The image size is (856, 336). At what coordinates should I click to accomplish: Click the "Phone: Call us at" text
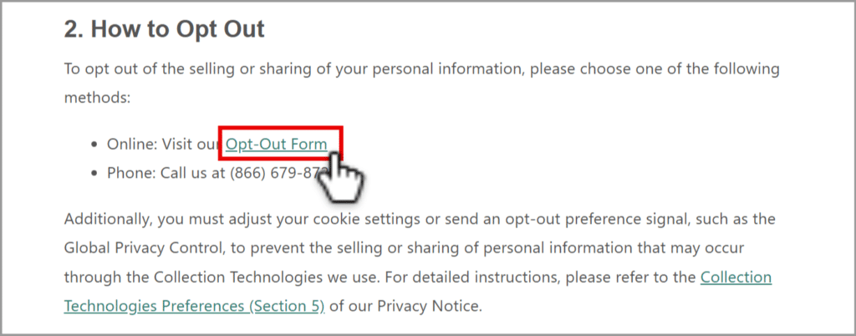point(166,174)
